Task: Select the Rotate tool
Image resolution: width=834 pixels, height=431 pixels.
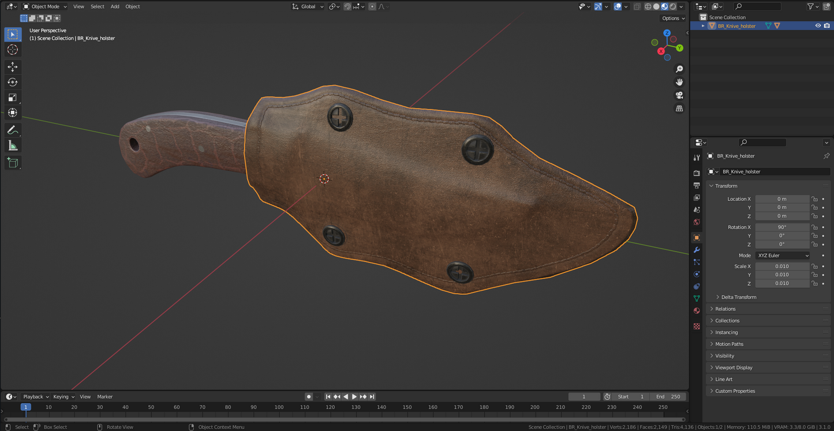Action: 12,82
